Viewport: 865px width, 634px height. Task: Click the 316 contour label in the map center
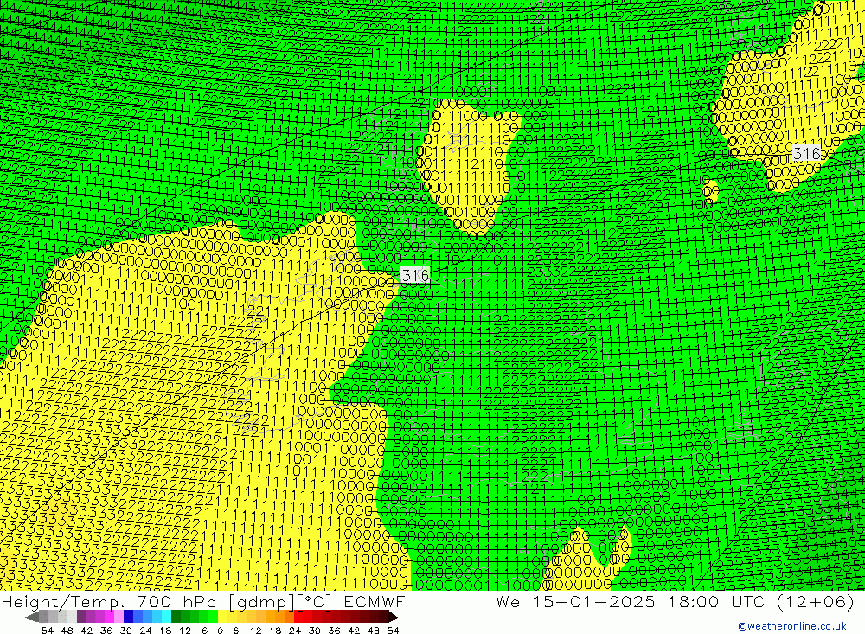pos(415,275)
